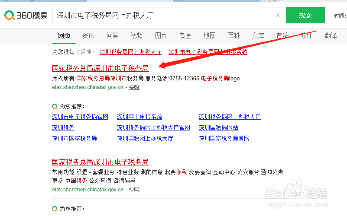The image size is (347, 216).
Task: Click the green 搜索 button
Action: 305,15
